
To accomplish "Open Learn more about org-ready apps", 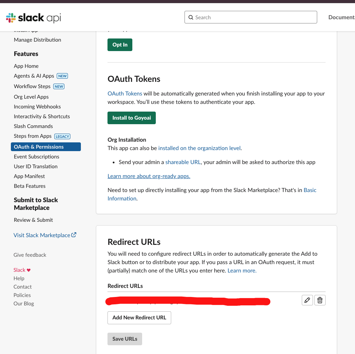I will 149,176.
